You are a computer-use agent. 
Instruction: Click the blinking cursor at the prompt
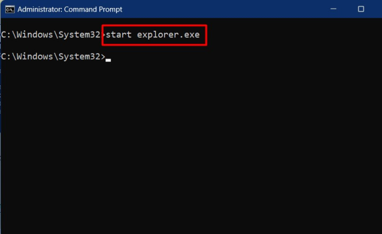point(108,58)
